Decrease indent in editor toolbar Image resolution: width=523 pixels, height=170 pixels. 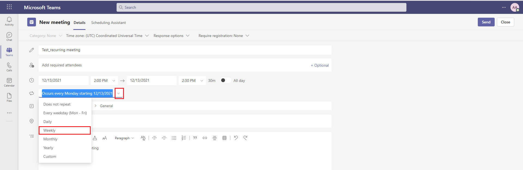[154, 138]
